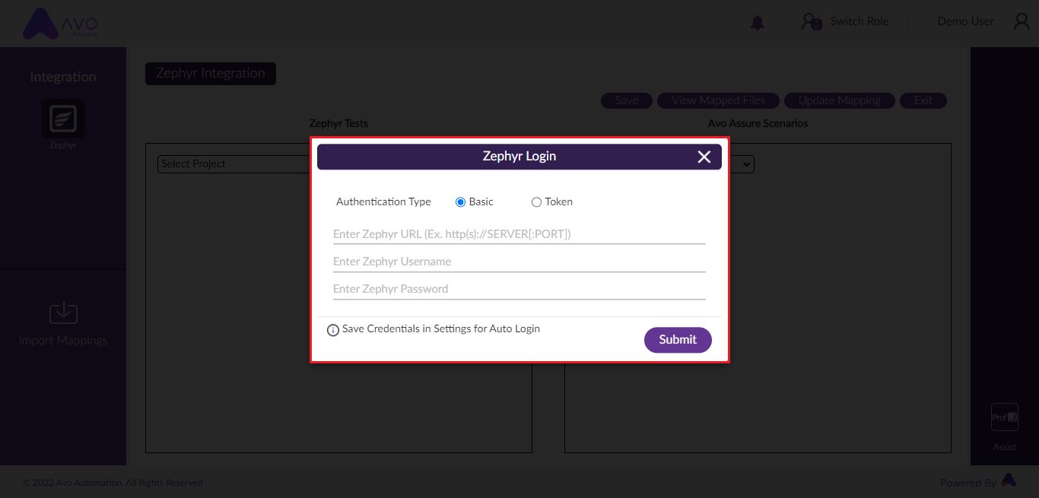1039x498 pixels.
Task: Click the Zephyr Username field
Action: 519,262
